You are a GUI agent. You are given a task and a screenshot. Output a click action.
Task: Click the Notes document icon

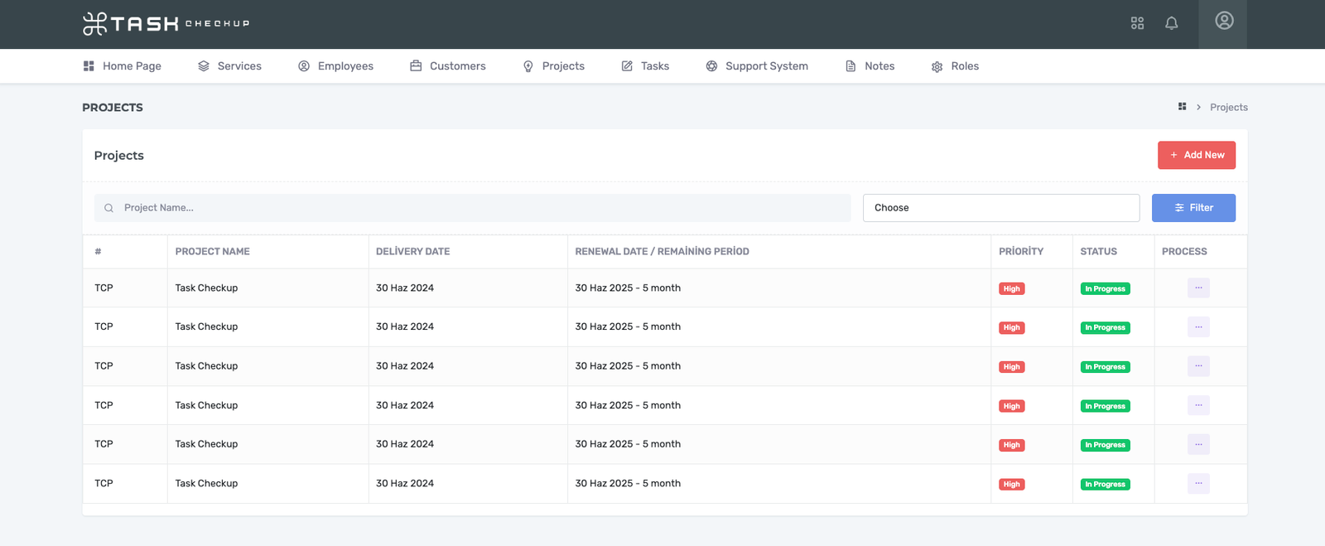tap(850, 66)
